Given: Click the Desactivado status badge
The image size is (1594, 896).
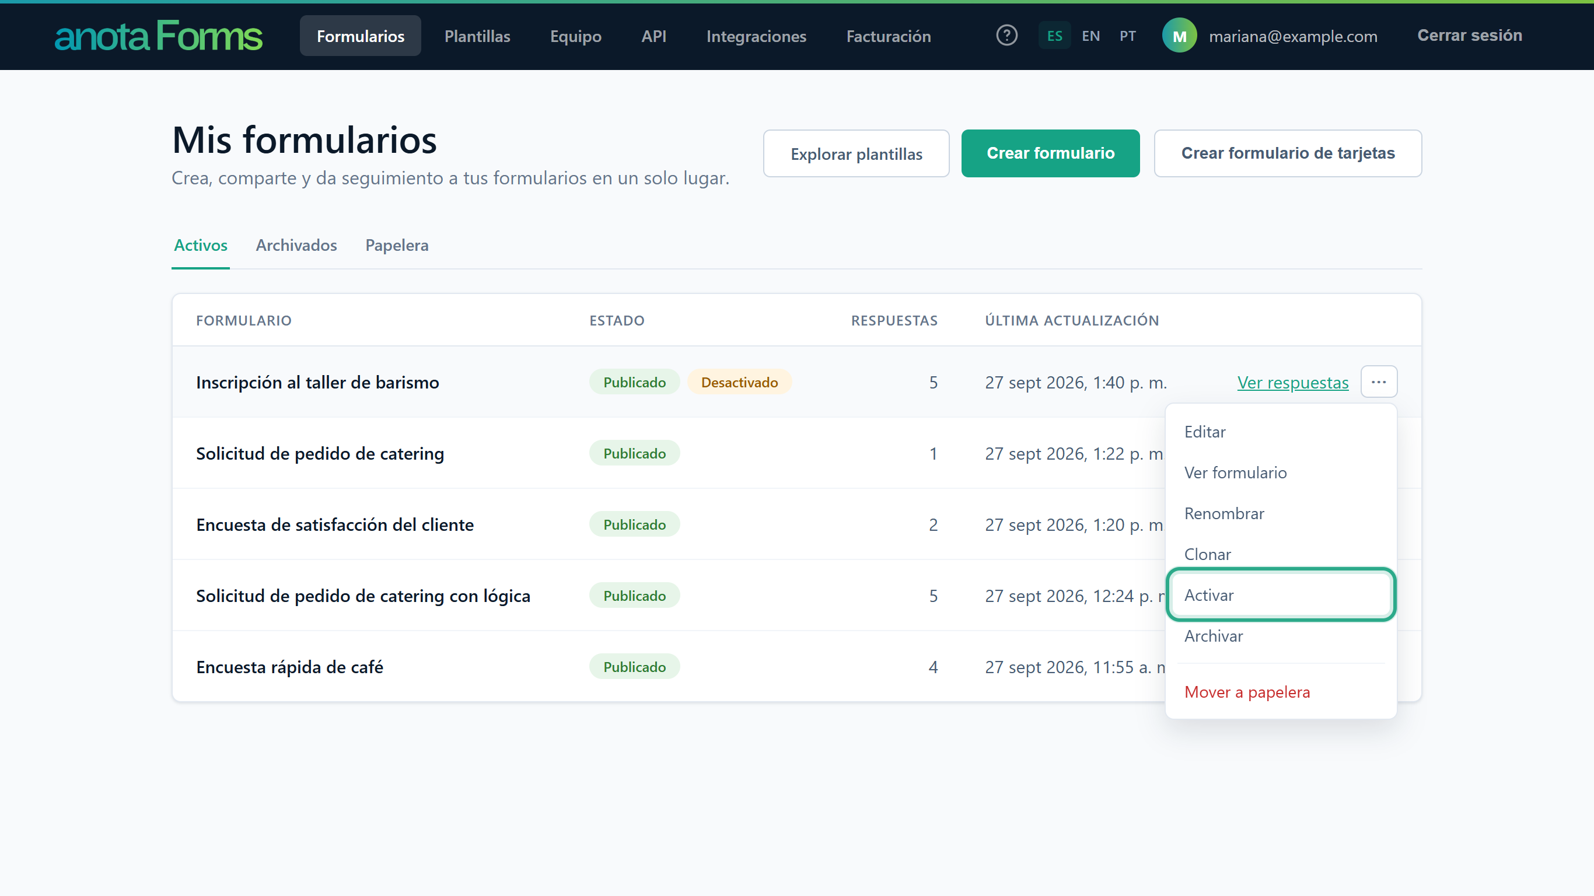Looking at the screenshot, I should click(739, 383).
